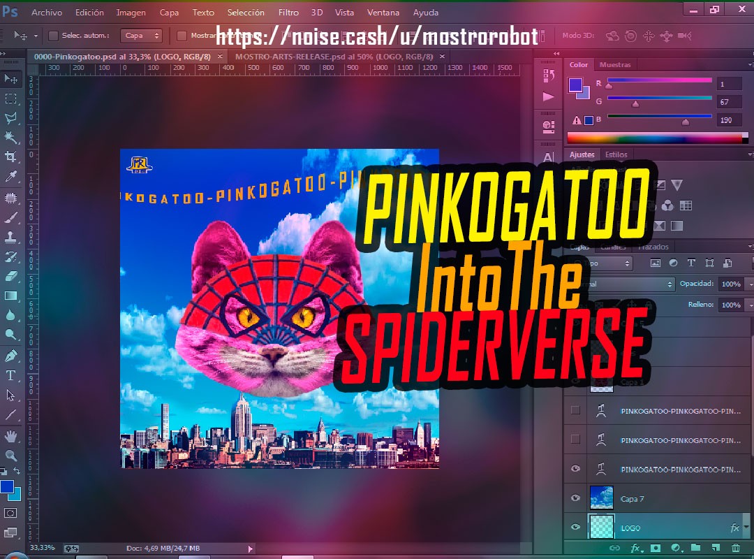Show second hidden PINKOGATOO text layer
This screenshot has height=559, width=754.
pos(575,439)
